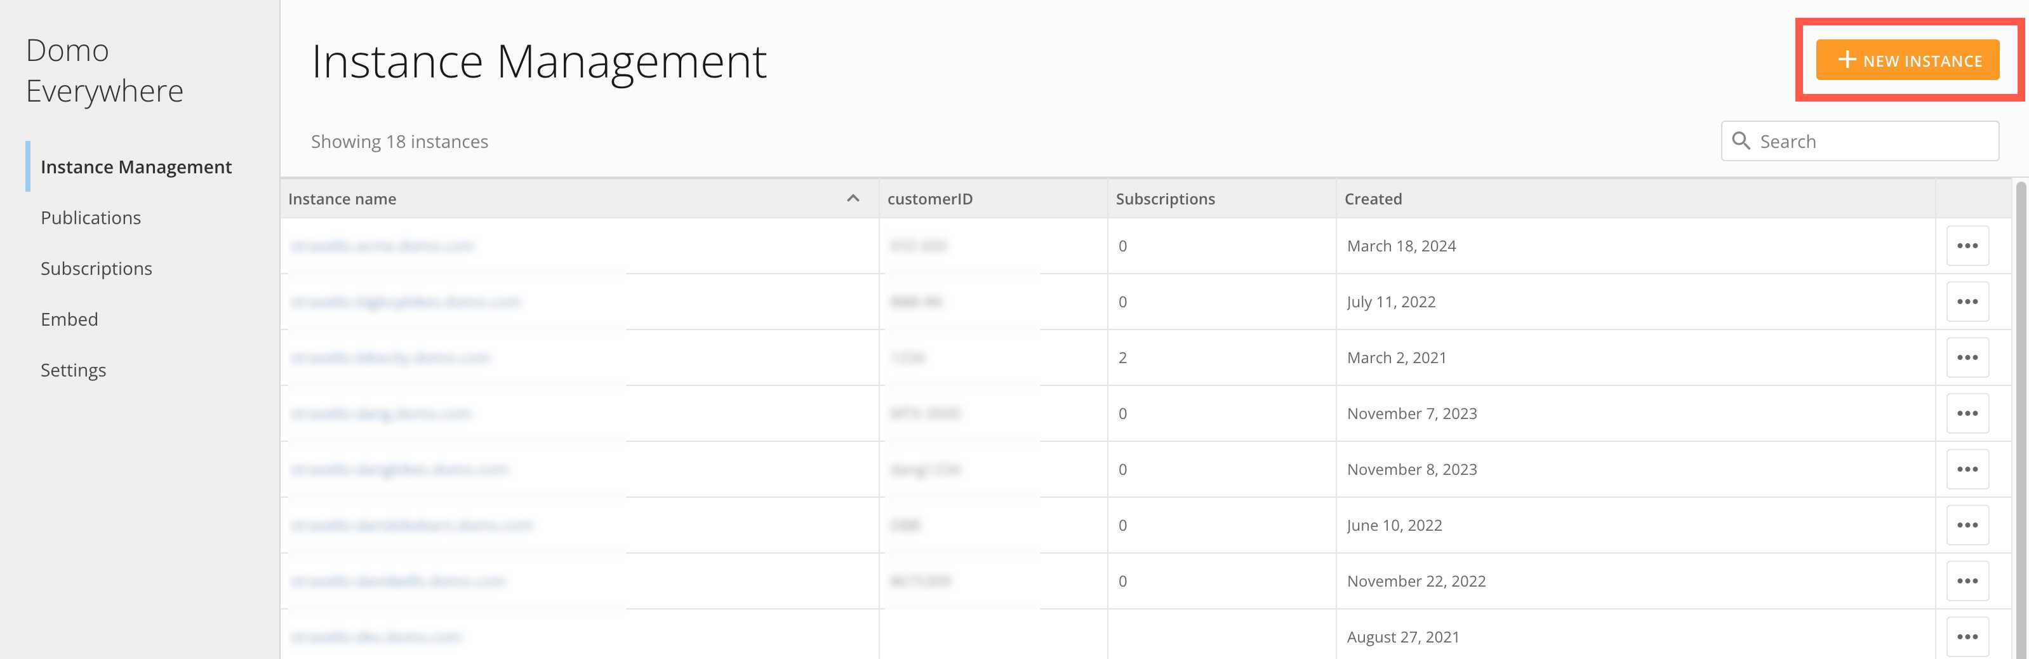
Task: Open instance link created November 8, 2023
Action: [x=399, y=469]
